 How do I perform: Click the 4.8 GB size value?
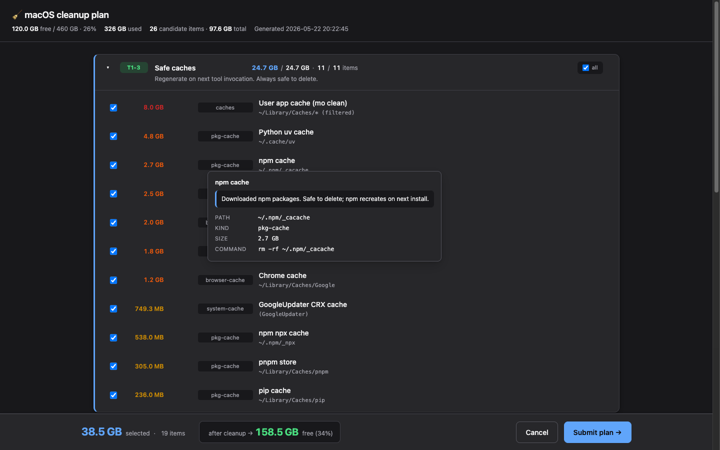click(x=153, y=136)
